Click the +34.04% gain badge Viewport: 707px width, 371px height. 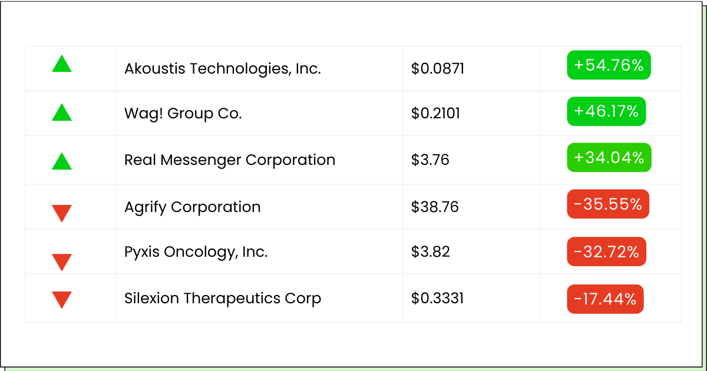coord(609,157)
